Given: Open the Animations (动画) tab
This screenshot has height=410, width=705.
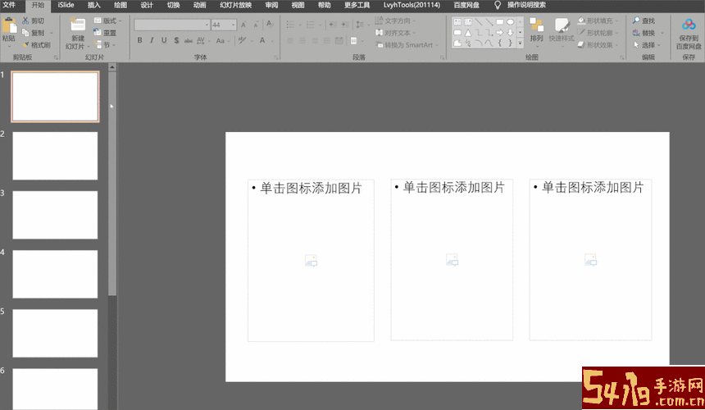Looking at the screenshot, I should coord(199,5).
